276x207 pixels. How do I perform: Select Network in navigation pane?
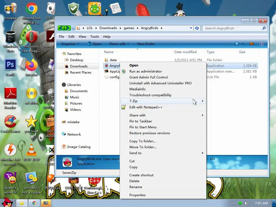tap(74, 134)
